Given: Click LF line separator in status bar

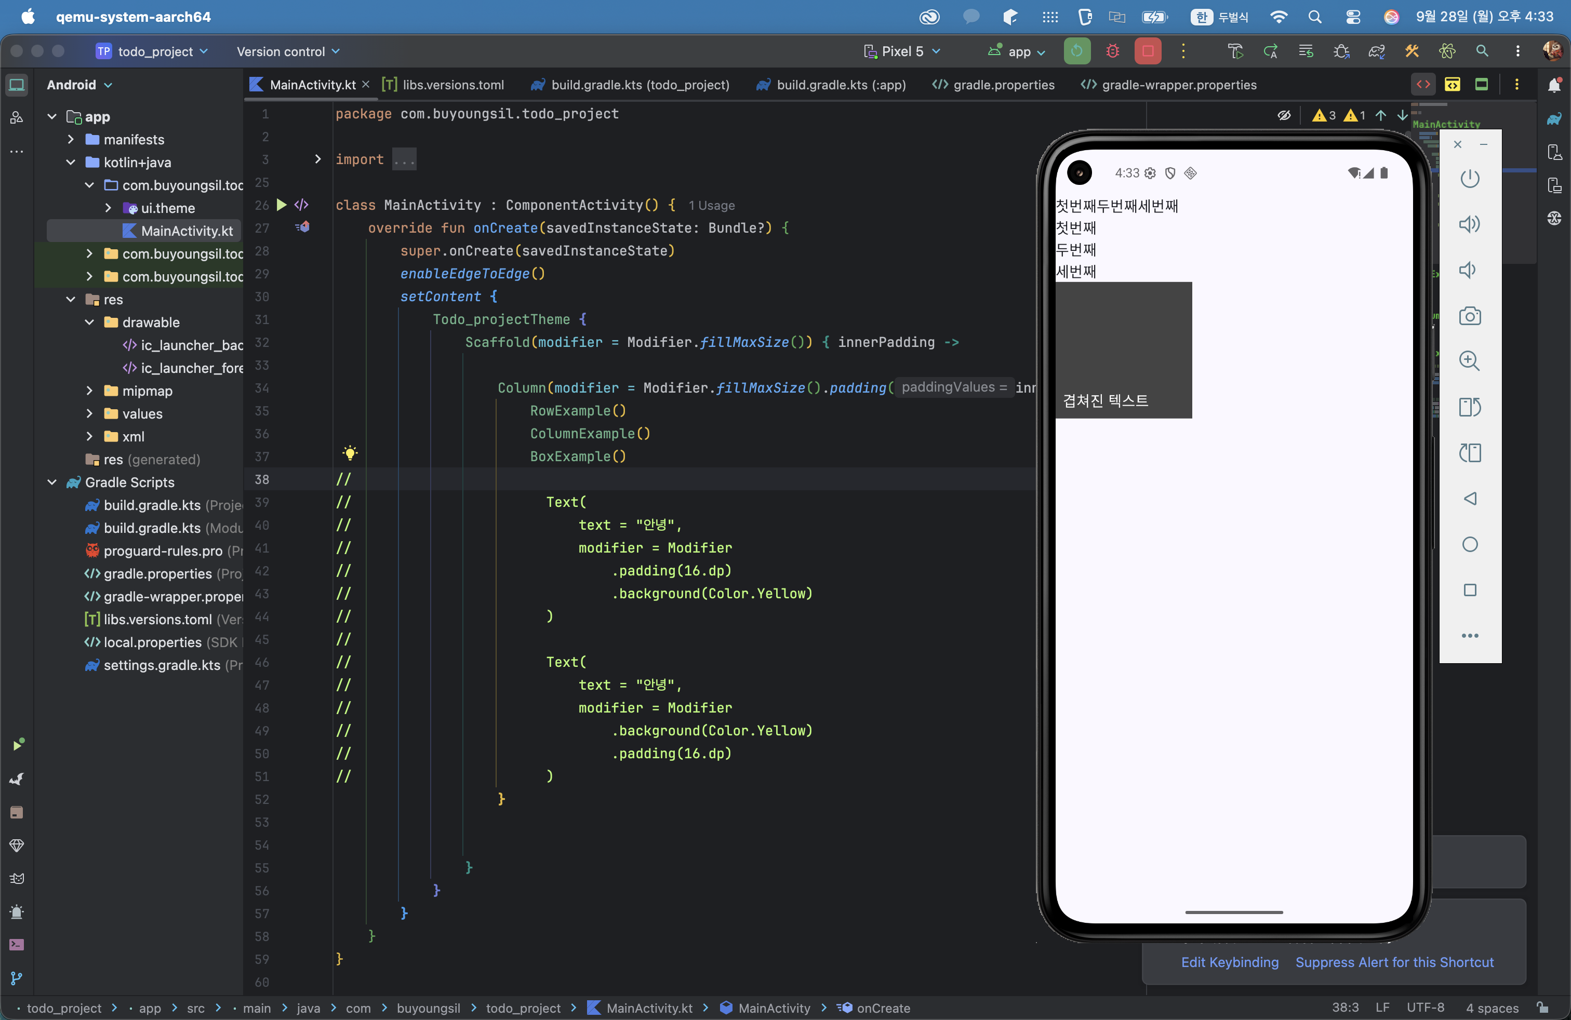Looking at the screenshot, I should pyautogui.click(x=1382, y=1008).
